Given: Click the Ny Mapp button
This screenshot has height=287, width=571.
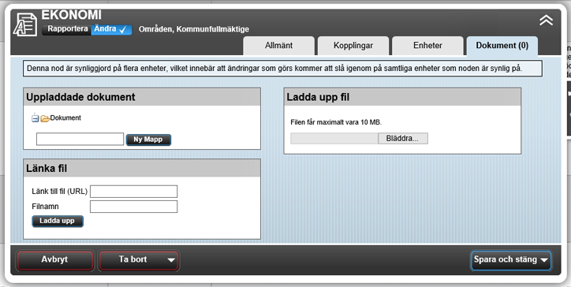Looking at the screenshot, I should pos(148,140).
